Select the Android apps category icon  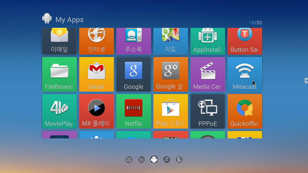coord(154,159)
